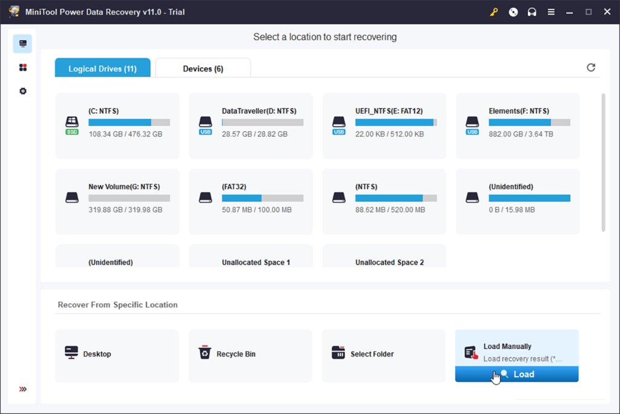The image size is (620, 414).
Task: Click the headphones support icon
Action: coord(532,12)
